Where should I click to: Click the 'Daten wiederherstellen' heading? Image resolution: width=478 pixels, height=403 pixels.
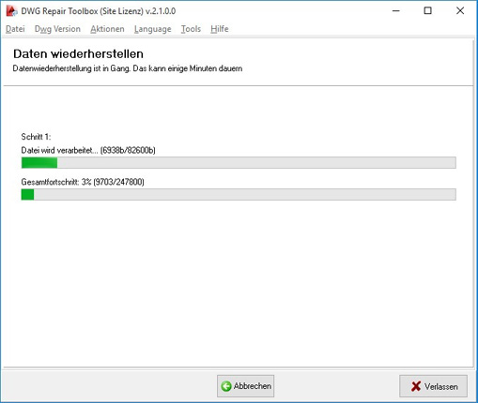click(78, 54)
